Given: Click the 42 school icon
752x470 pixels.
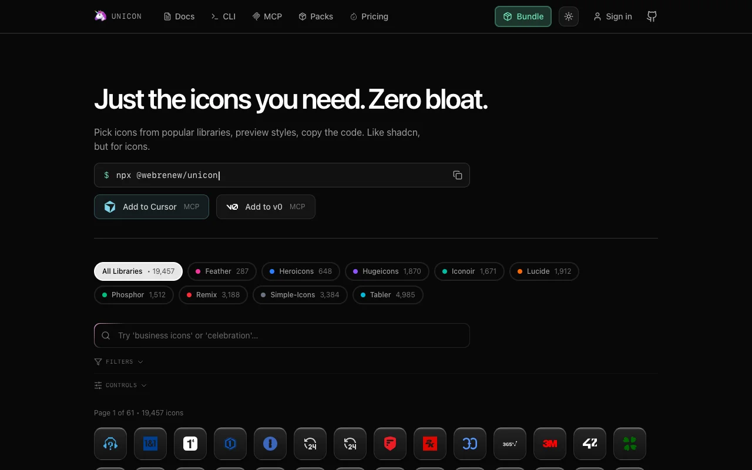Looking at the screenshot, I should (590, 444).
